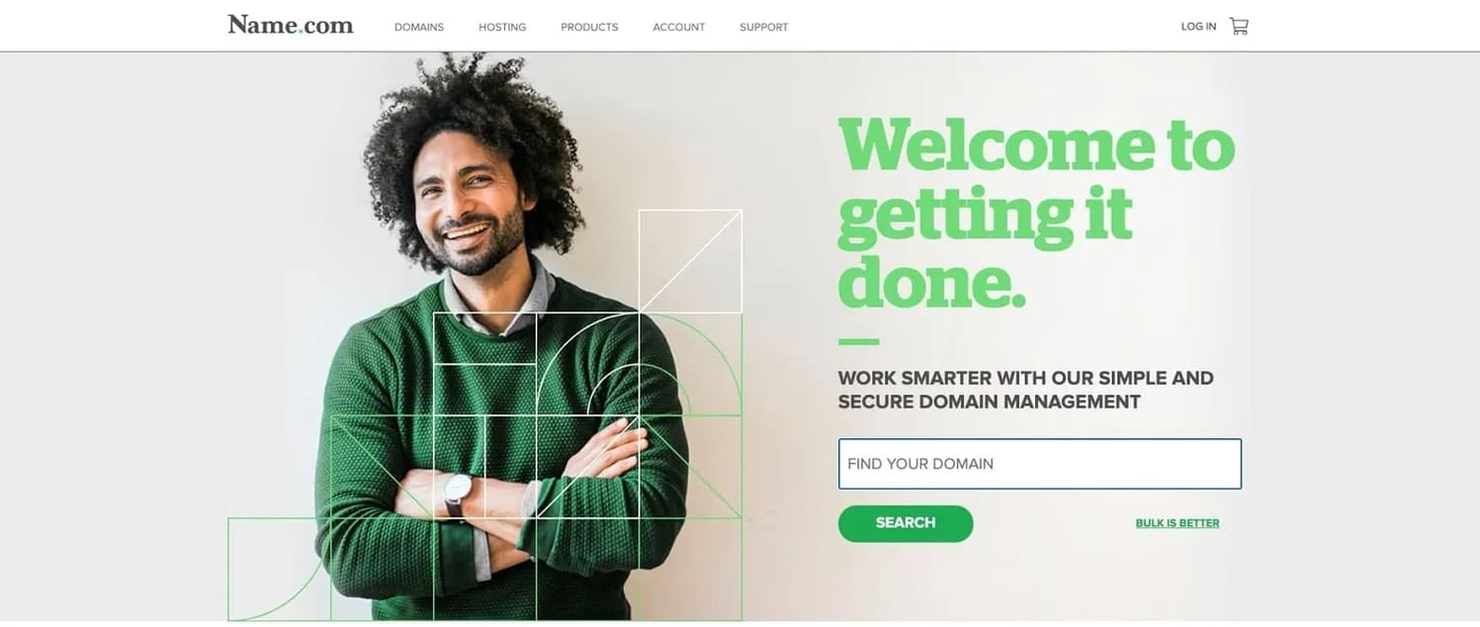Open the Bulk Is Better link

click(1177, 523)
